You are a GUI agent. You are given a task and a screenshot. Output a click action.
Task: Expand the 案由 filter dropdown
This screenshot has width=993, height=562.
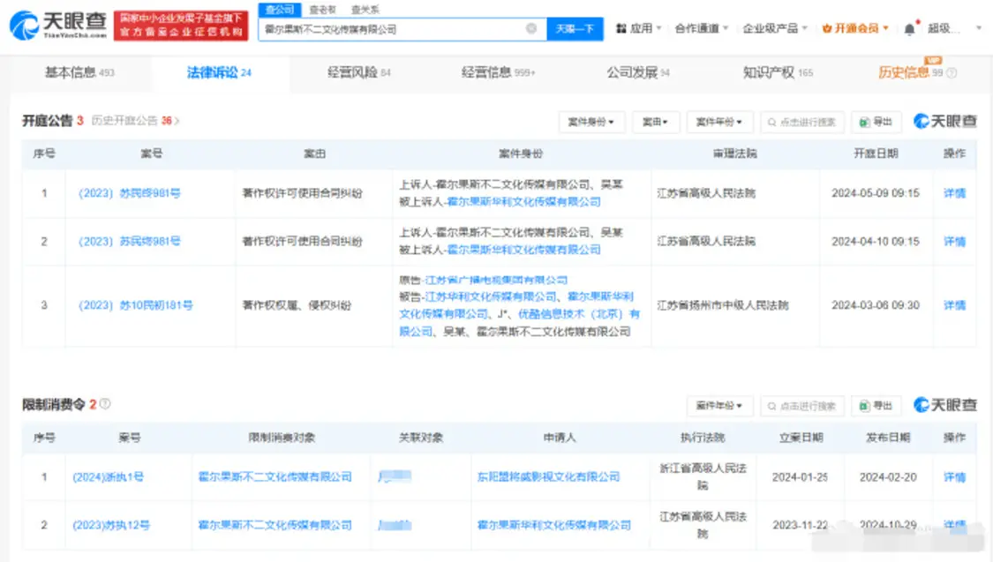pyautogui.click(x=655, y=122)
